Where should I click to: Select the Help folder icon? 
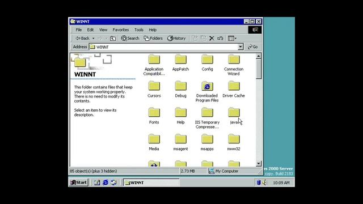[x=180, y=112]
